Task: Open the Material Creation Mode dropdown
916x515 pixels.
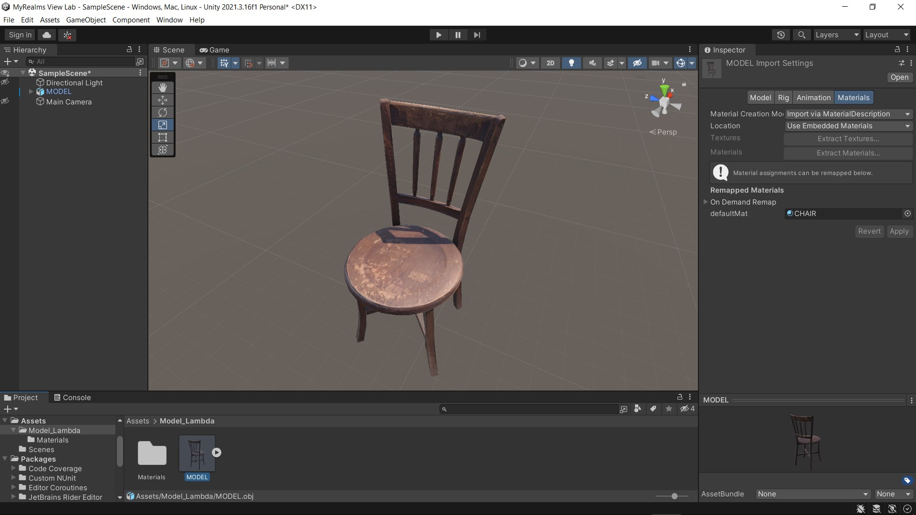Action: [x=848, y=114]
